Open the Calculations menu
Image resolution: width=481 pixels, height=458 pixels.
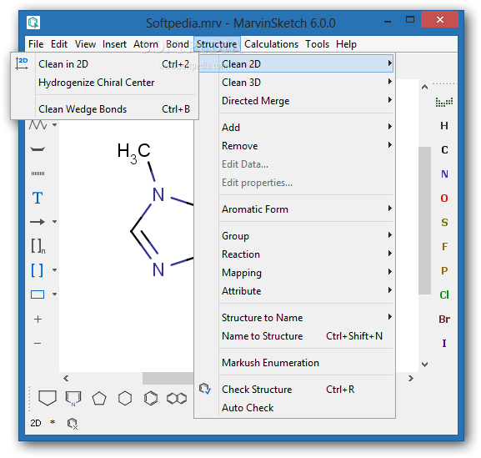[x=271, y=44]
